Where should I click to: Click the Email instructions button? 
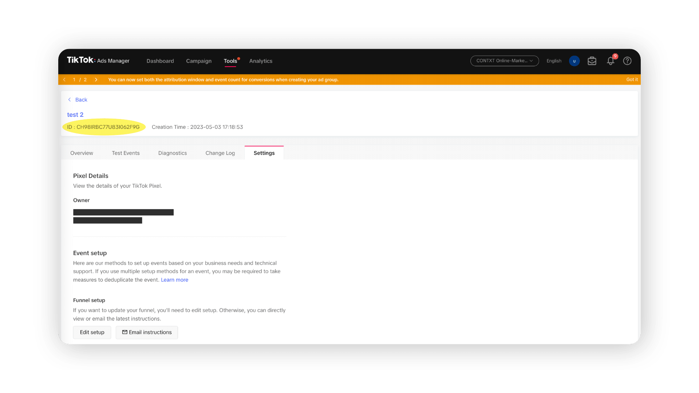click(147, 333)
